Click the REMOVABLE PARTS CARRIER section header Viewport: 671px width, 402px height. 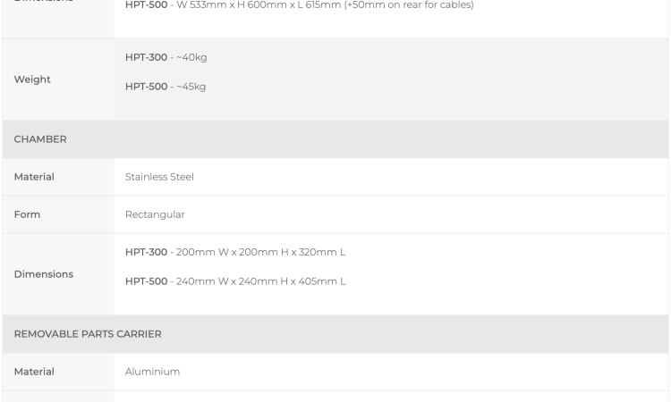[88, 334]
